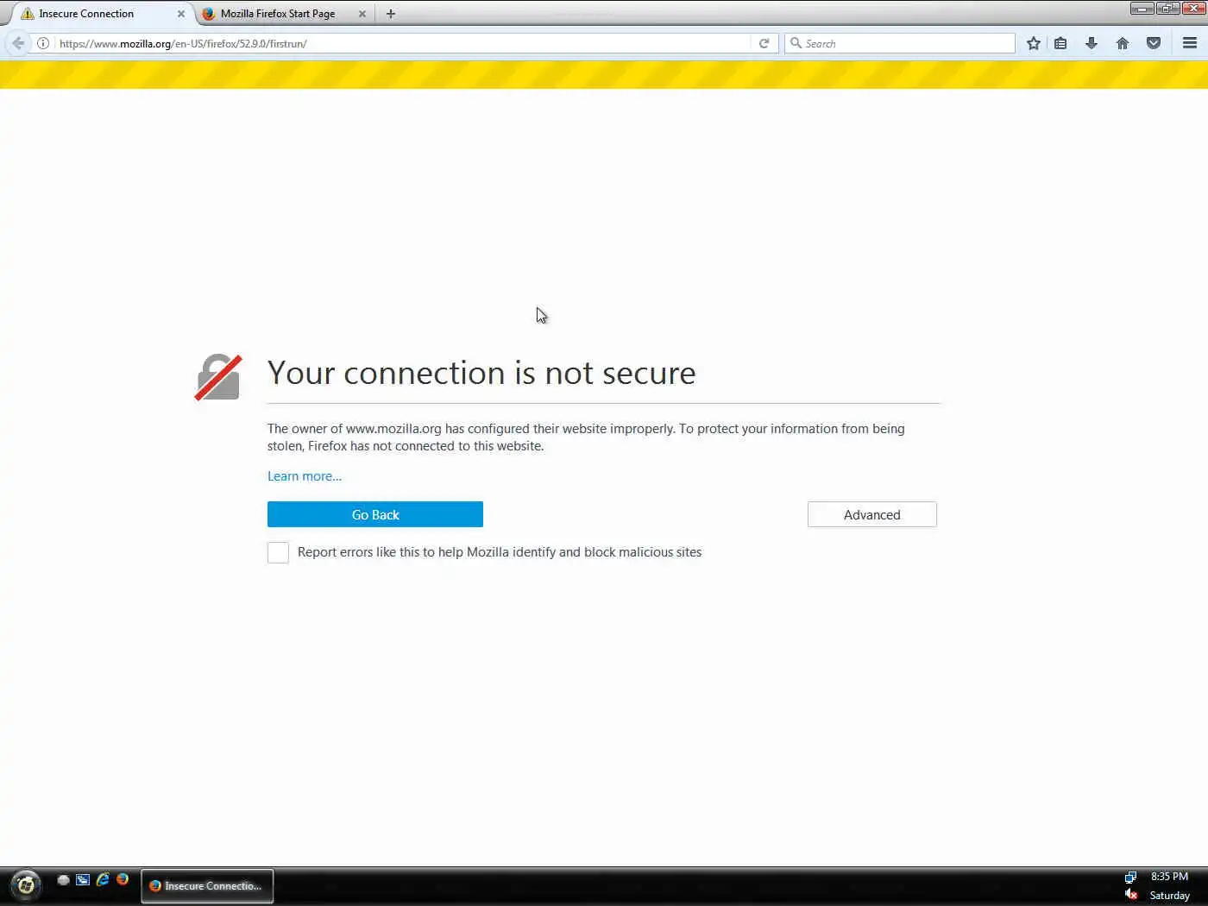Switch to Mozilla Firefox Start Page tab

(278, 14)
